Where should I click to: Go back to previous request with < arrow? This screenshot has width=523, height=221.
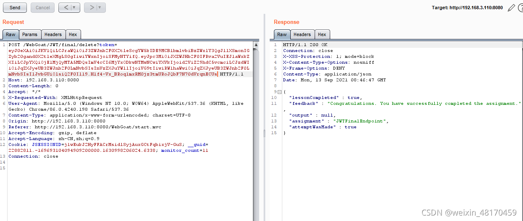[65, 8]
